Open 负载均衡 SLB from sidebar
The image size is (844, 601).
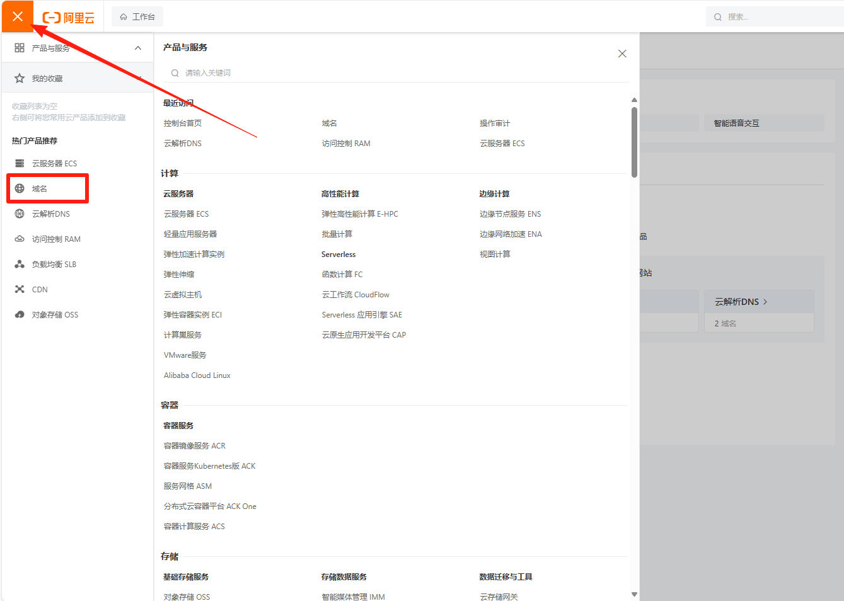tap(54, 264)
